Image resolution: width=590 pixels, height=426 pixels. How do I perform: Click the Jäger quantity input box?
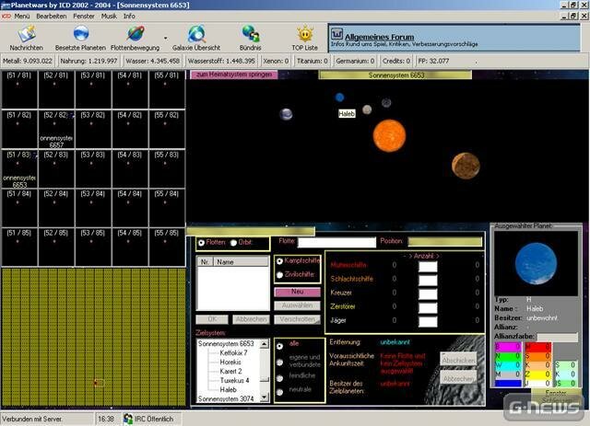pyautogui.click(x=428, y=321)
